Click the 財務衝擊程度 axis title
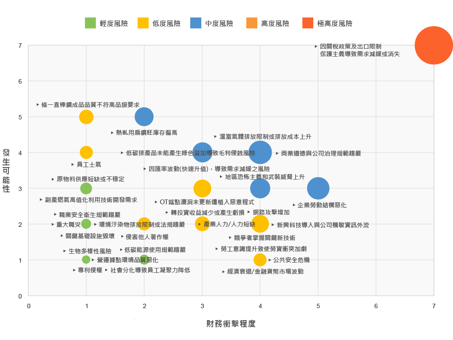Viewport: 453px width, 340px height. [231, 324]
